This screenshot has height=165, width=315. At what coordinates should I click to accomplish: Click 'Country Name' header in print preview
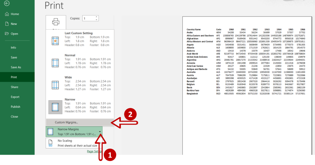click(x=194, y=29)
